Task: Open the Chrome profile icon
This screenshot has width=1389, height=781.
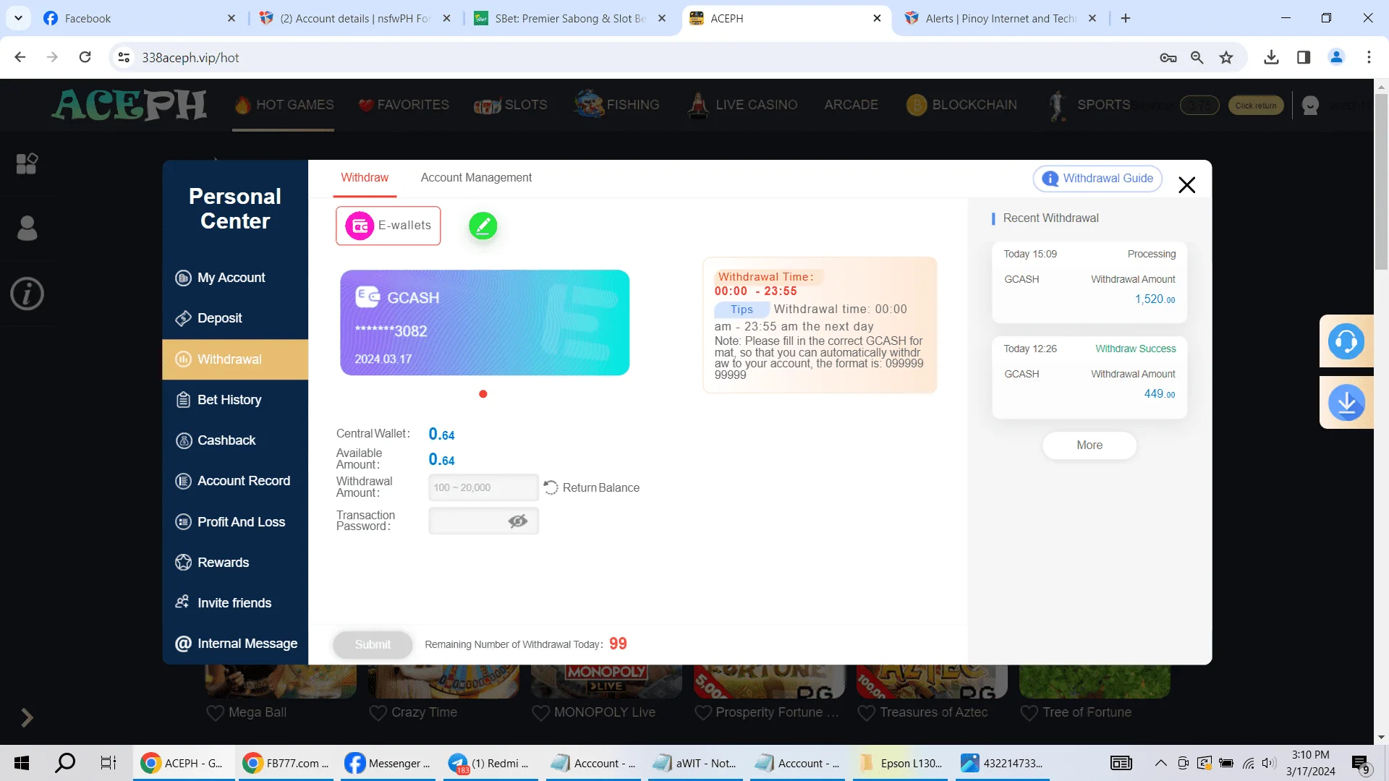Action: pos(1336,57)
